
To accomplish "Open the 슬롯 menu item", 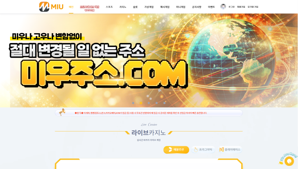I will tap(135, 7).
